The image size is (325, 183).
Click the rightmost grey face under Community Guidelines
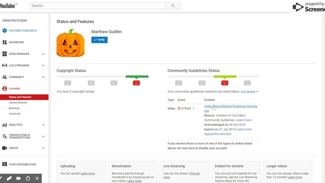coord(247,83)
